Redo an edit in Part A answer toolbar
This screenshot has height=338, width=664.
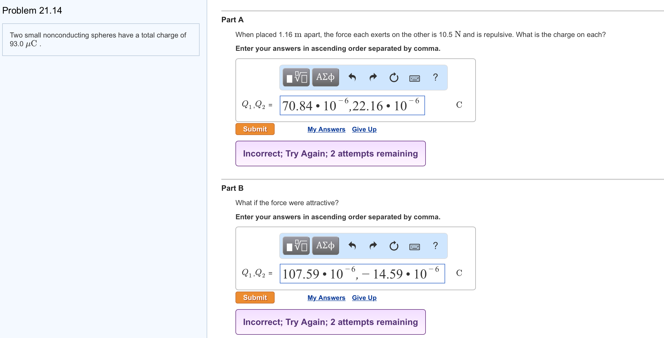[x=372, y=77]
